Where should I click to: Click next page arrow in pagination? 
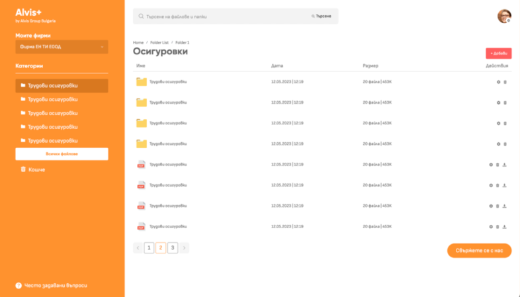184,247
